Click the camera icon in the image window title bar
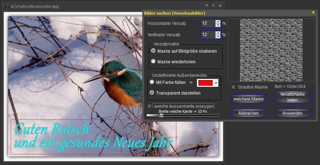This screenshot has height=165, width=320. pyautogui.click(x=7, y=6)
